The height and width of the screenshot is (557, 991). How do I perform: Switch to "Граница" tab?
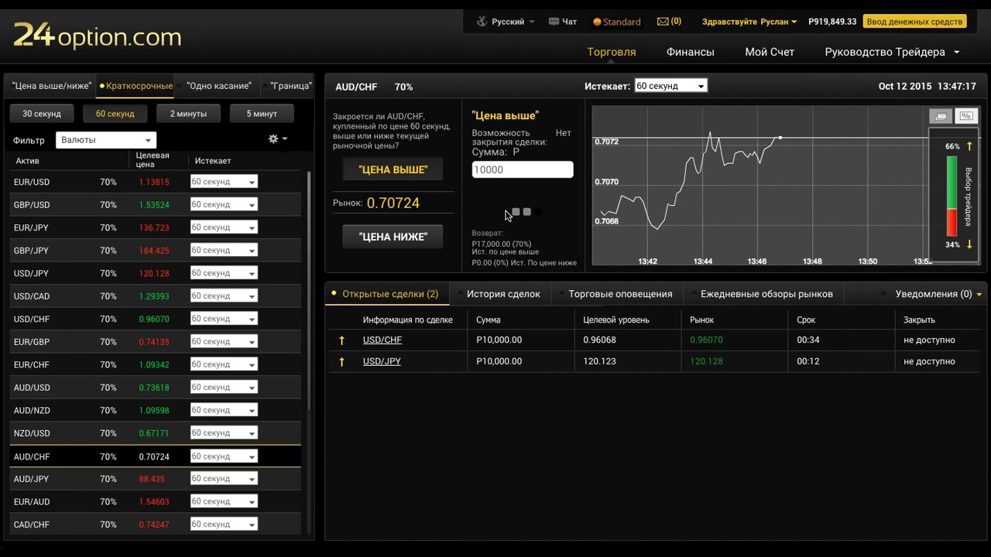290,86
